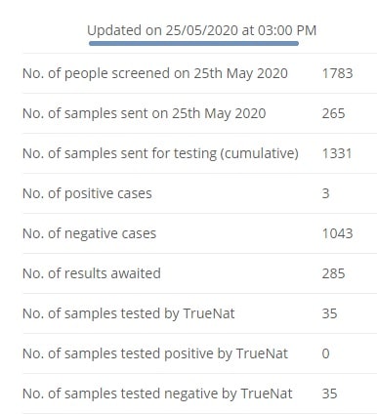Select the results awaited value 285
Viewport: 377px width, 414px height.
pos(333,273)
